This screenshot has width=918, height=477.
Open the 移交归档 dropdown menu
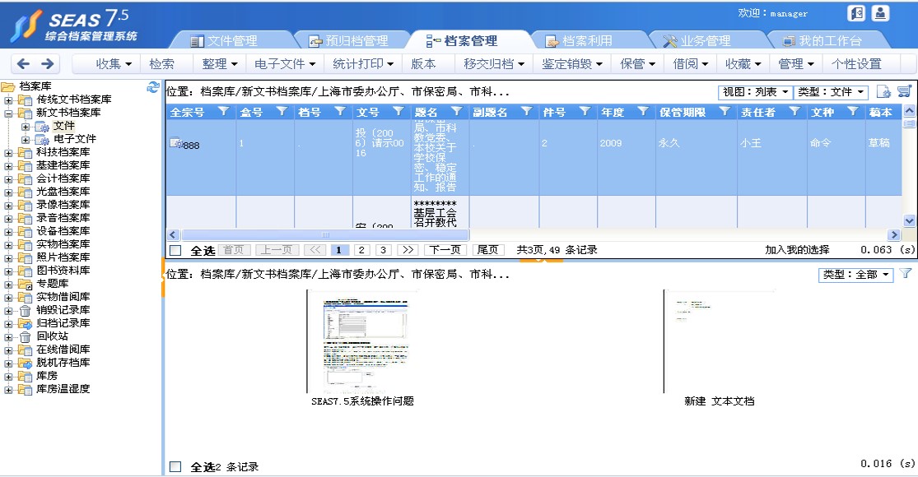tap(494, 63)
